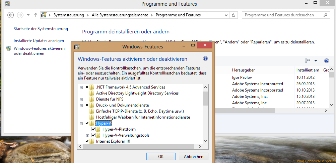Screen dimensions: 336x163
Task: Select Programme und Features breadcrumb segment
Action: (x=178, y=15)
